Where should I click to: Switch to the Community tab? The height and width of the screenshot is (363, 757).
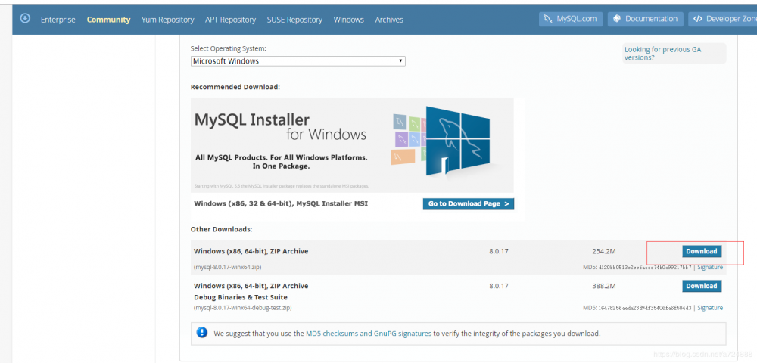point(108,20)
